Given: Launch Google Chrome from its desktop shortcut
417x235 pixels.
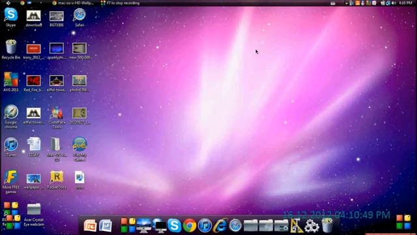Looking at the screenshot, I should tap(11, 117).
